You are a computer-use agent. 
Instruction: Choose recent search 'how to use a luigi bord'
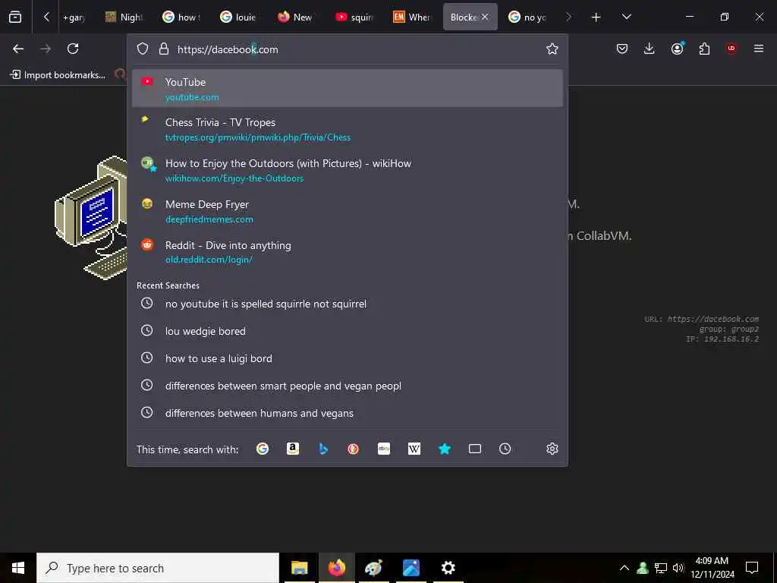tap(348, 358)
